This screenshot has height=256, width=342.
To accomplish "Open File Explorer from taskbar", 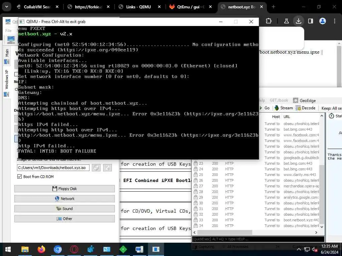I will pyautogui.click(x=25, y=249).
